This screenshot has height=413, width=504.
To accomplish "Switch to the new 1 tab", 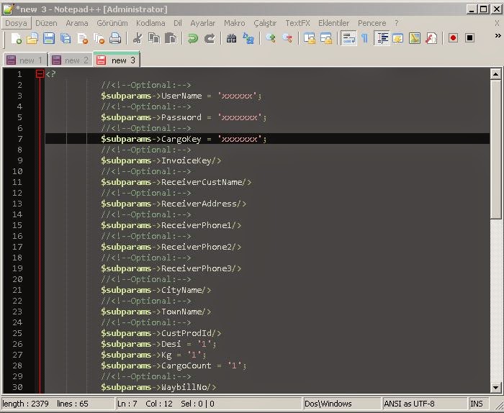I will [x=25, y=60].
